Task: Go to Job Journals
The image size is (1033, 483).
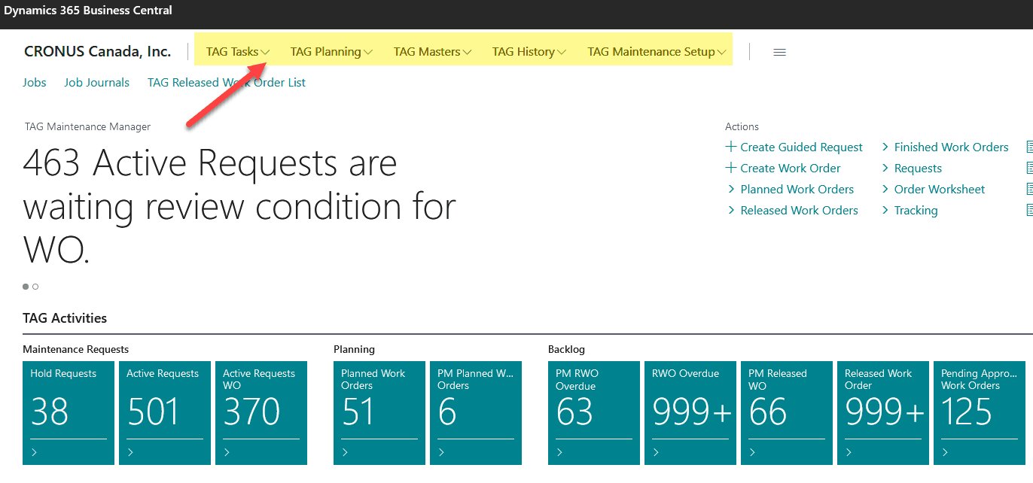Action: [96, 83]
